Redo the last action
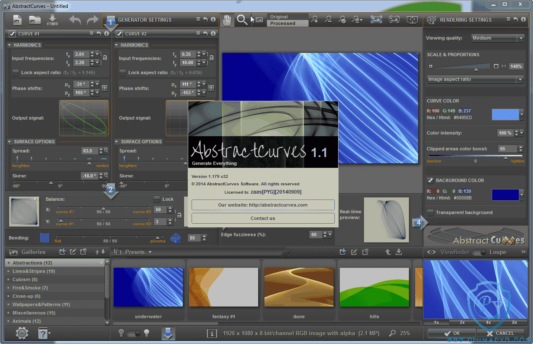 pos(92,20)
